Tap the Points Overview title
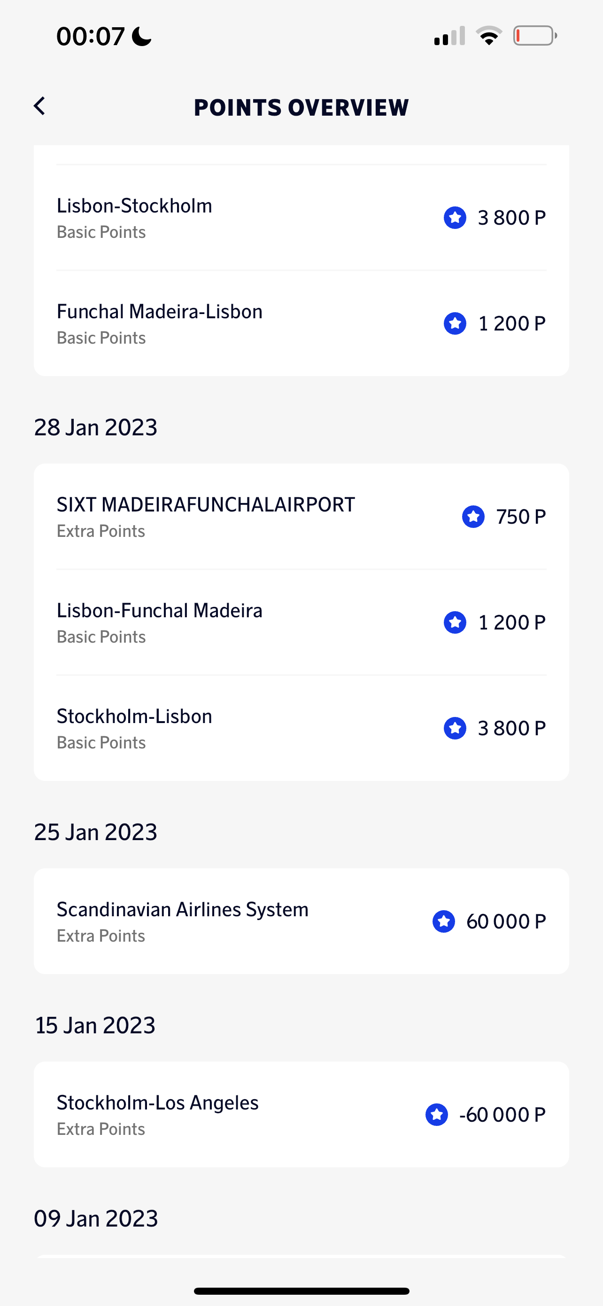 point(301,108)
